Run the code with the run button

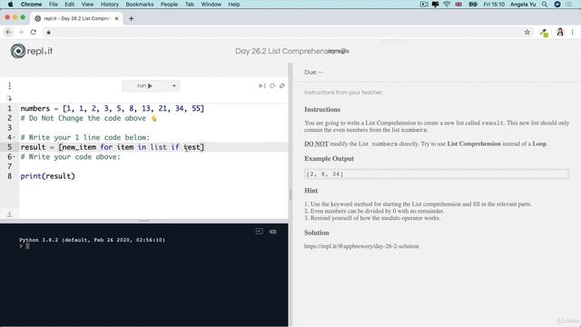(145, 85)
